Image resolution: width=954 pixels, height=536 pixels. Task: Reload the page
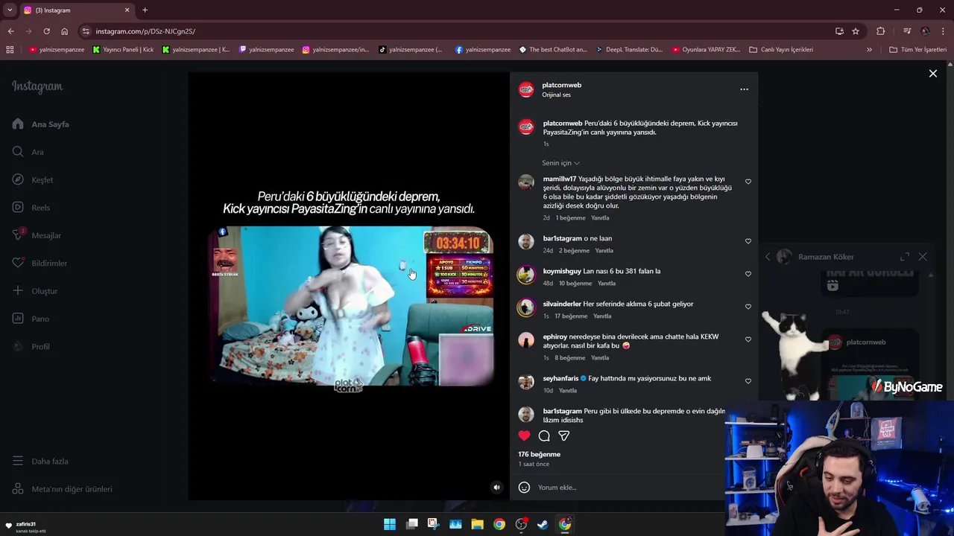coord(46,31)
